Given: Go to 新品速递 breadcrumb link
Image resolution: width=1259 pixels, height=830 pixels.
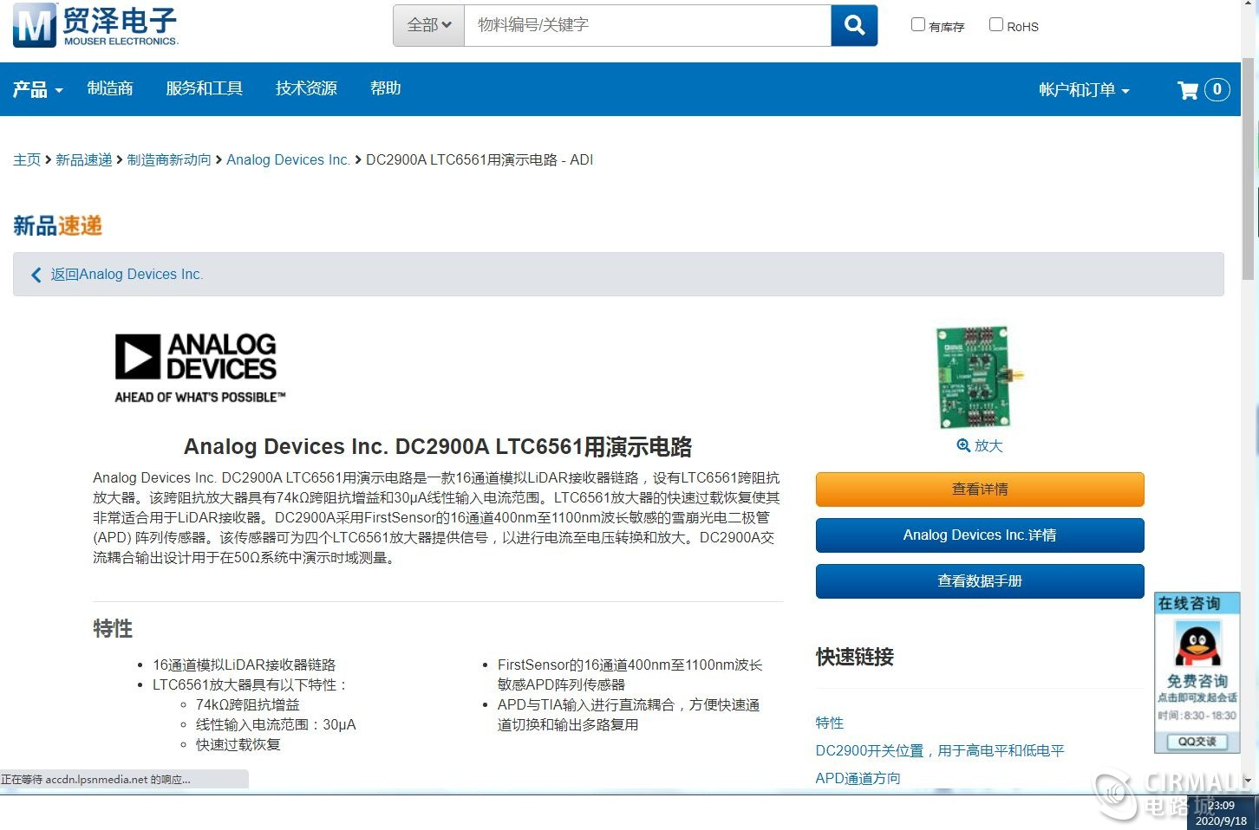Looking at the screenshot, I should point(84,160).
